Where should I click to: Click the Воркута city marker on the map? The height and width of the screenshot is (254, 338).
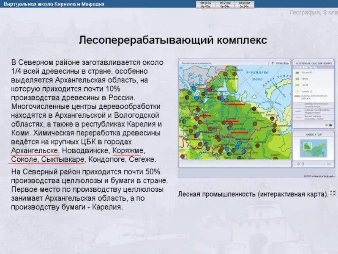(x=272, y=119)
